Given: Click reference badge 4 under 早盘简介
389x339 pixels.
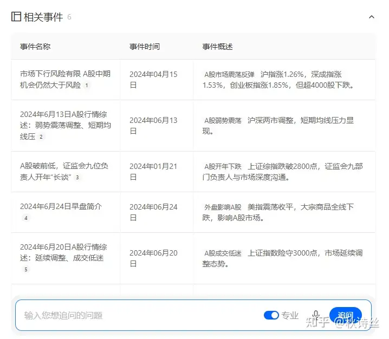Looking at the screenshot, I should coord(26,218).
